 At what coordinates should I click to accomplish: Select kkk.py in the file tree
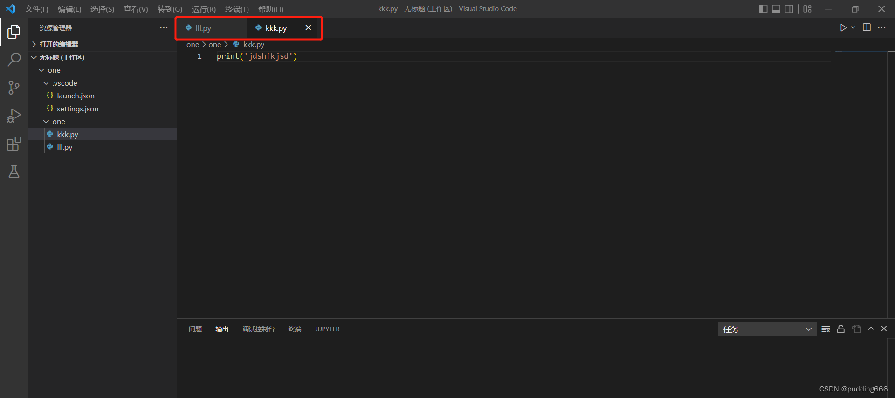tap(103, 134)
